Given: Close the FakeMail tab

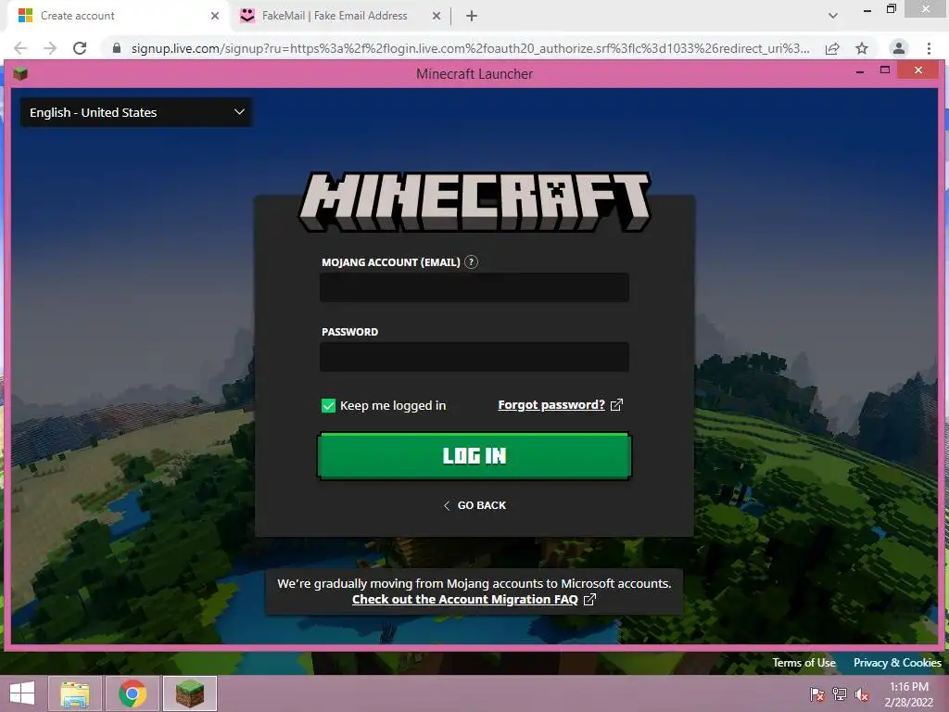Looking at the screenshot, I should (x=437, y=16).
